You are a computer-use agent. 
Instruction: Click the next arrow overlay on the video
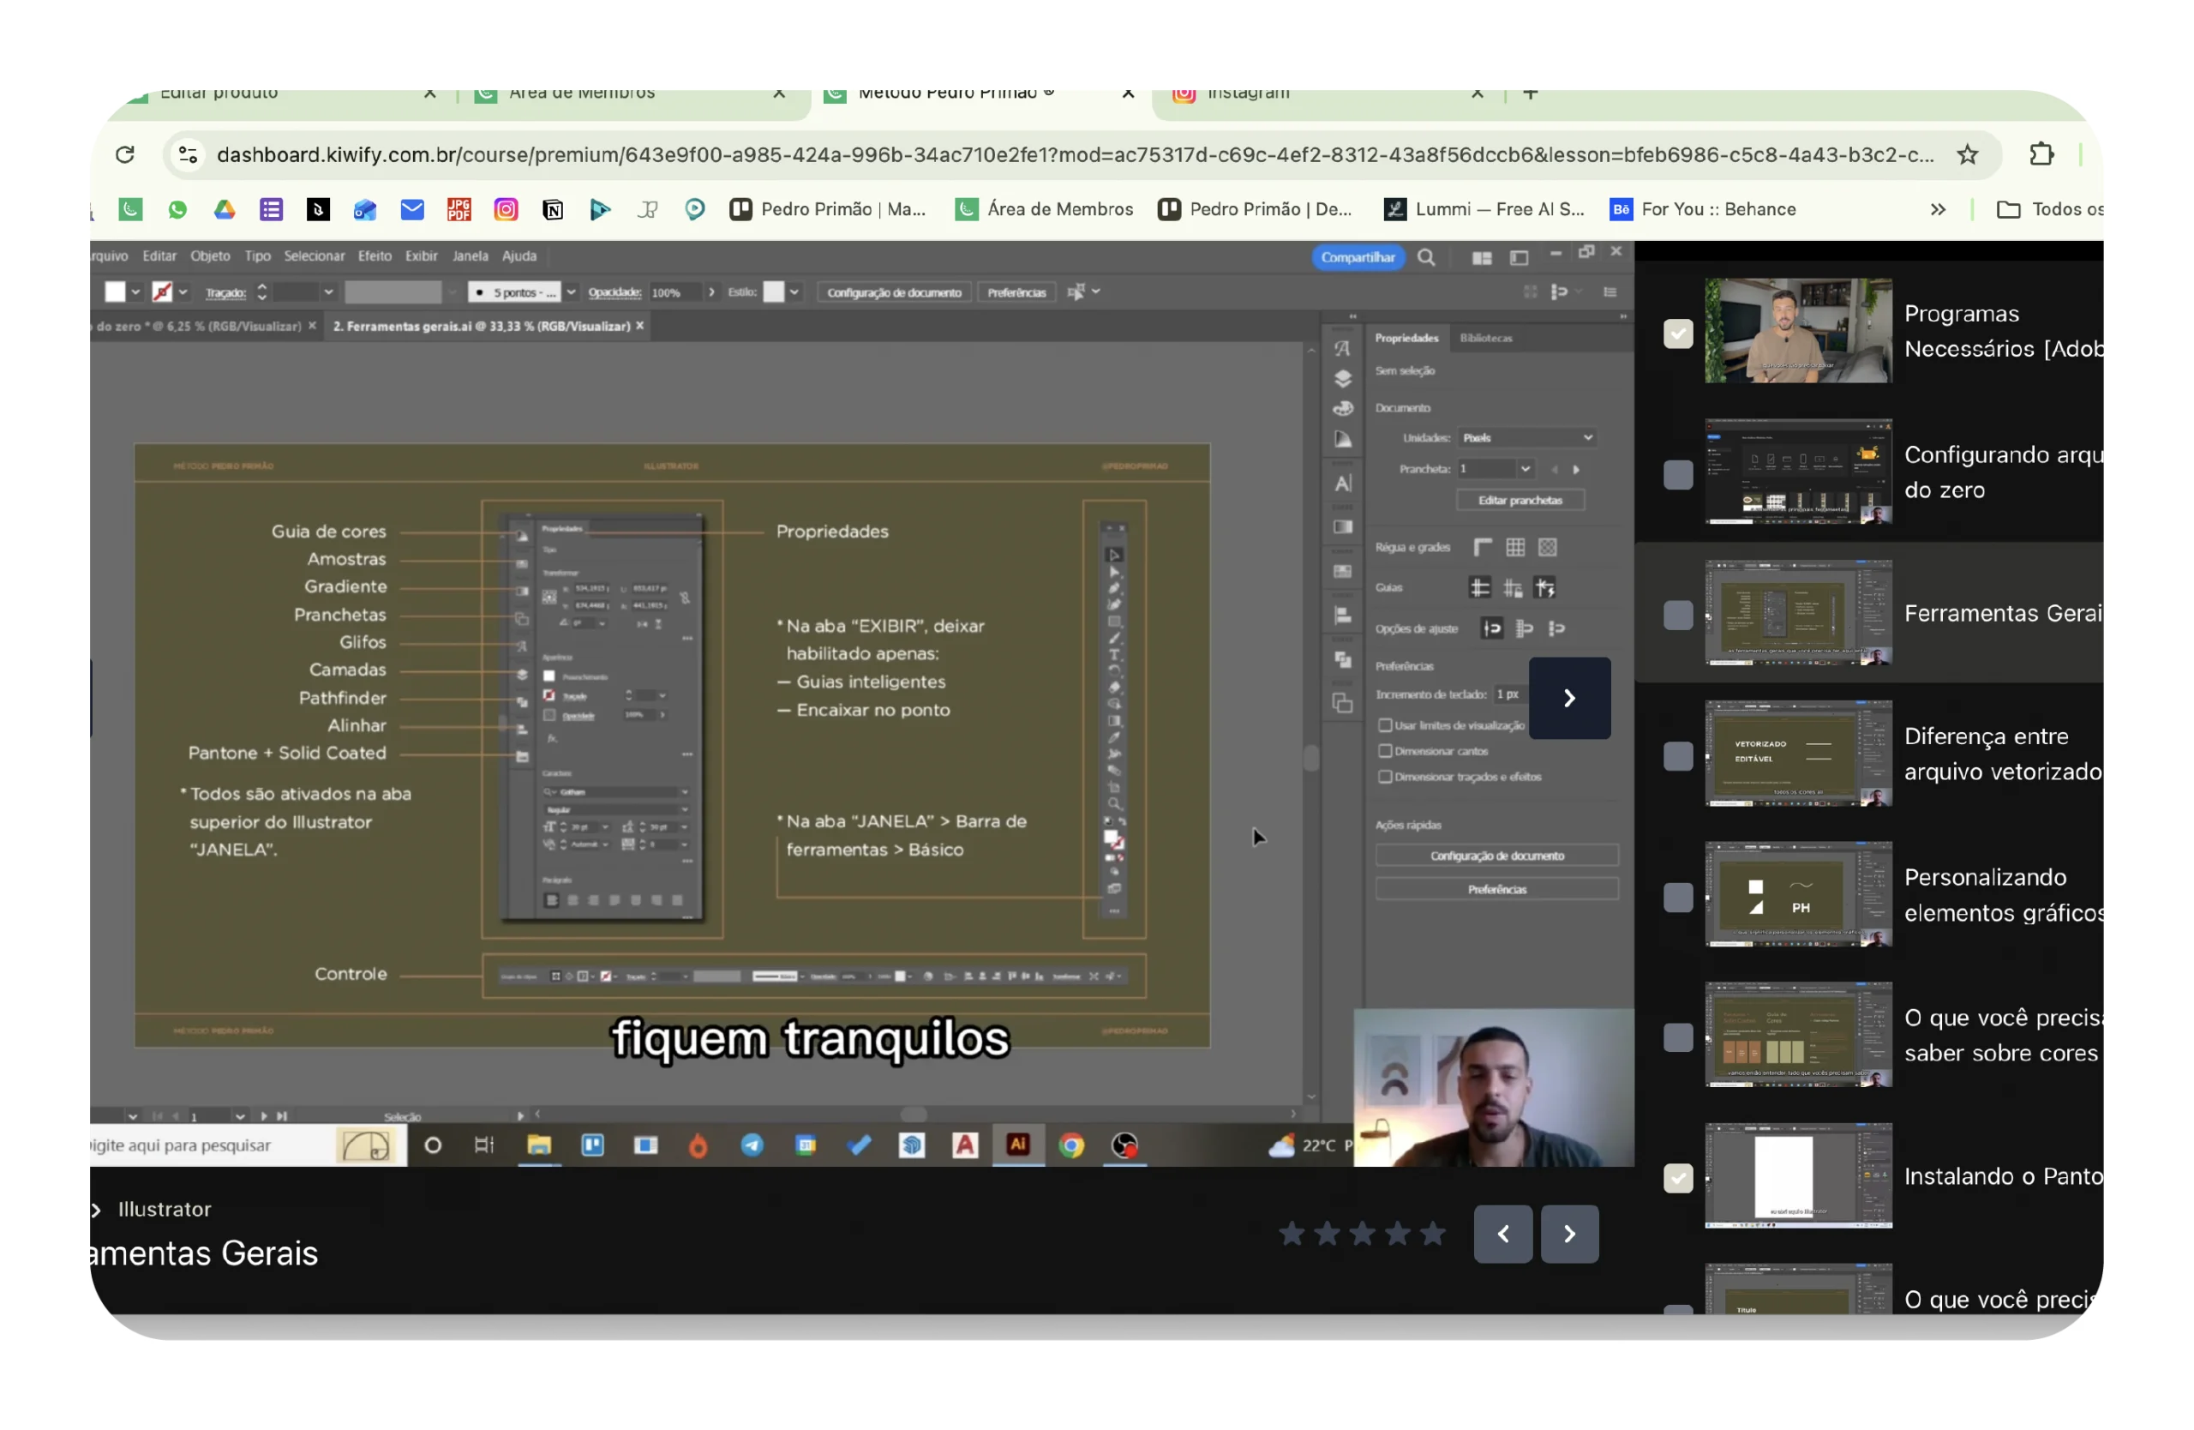coord(1570,698)
